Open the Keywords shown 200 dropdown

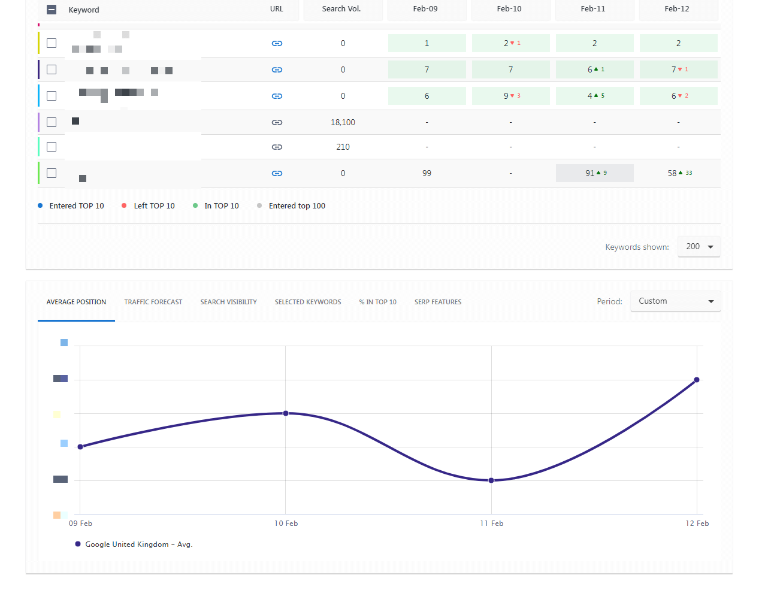699,246
